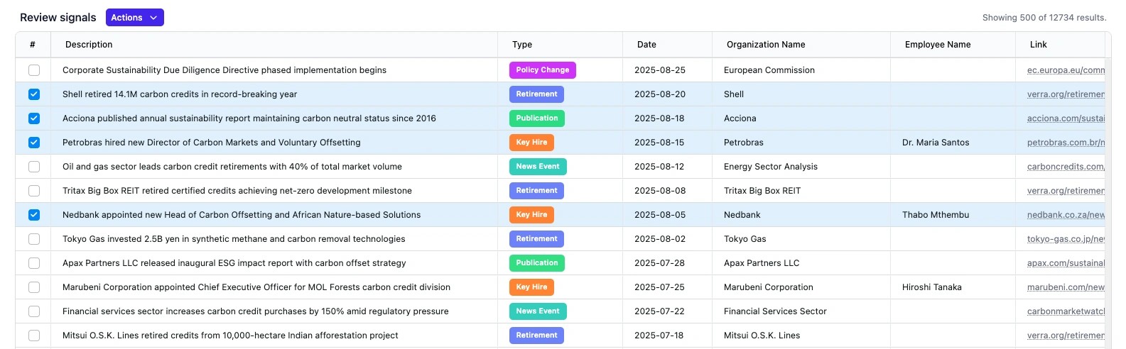Click the Employee Name column header
The image size is (1126, 349).
click(x=938, y=45)
